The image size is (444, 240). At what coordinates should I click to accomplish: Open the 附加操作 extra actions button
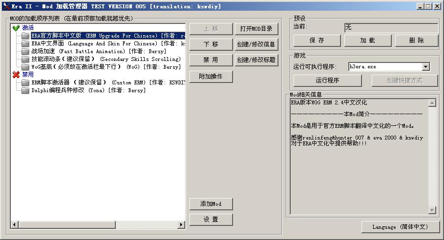point(211,77)
